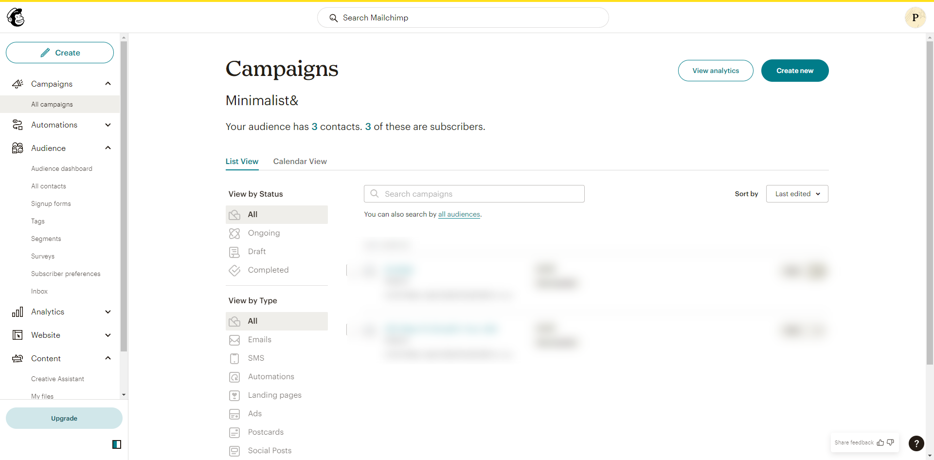Image resolution: width=934 pixels, height=460 pixels.
Task: Click the thumbs down feedback icon
Action: pyautogui.click(x=890, y=442)
